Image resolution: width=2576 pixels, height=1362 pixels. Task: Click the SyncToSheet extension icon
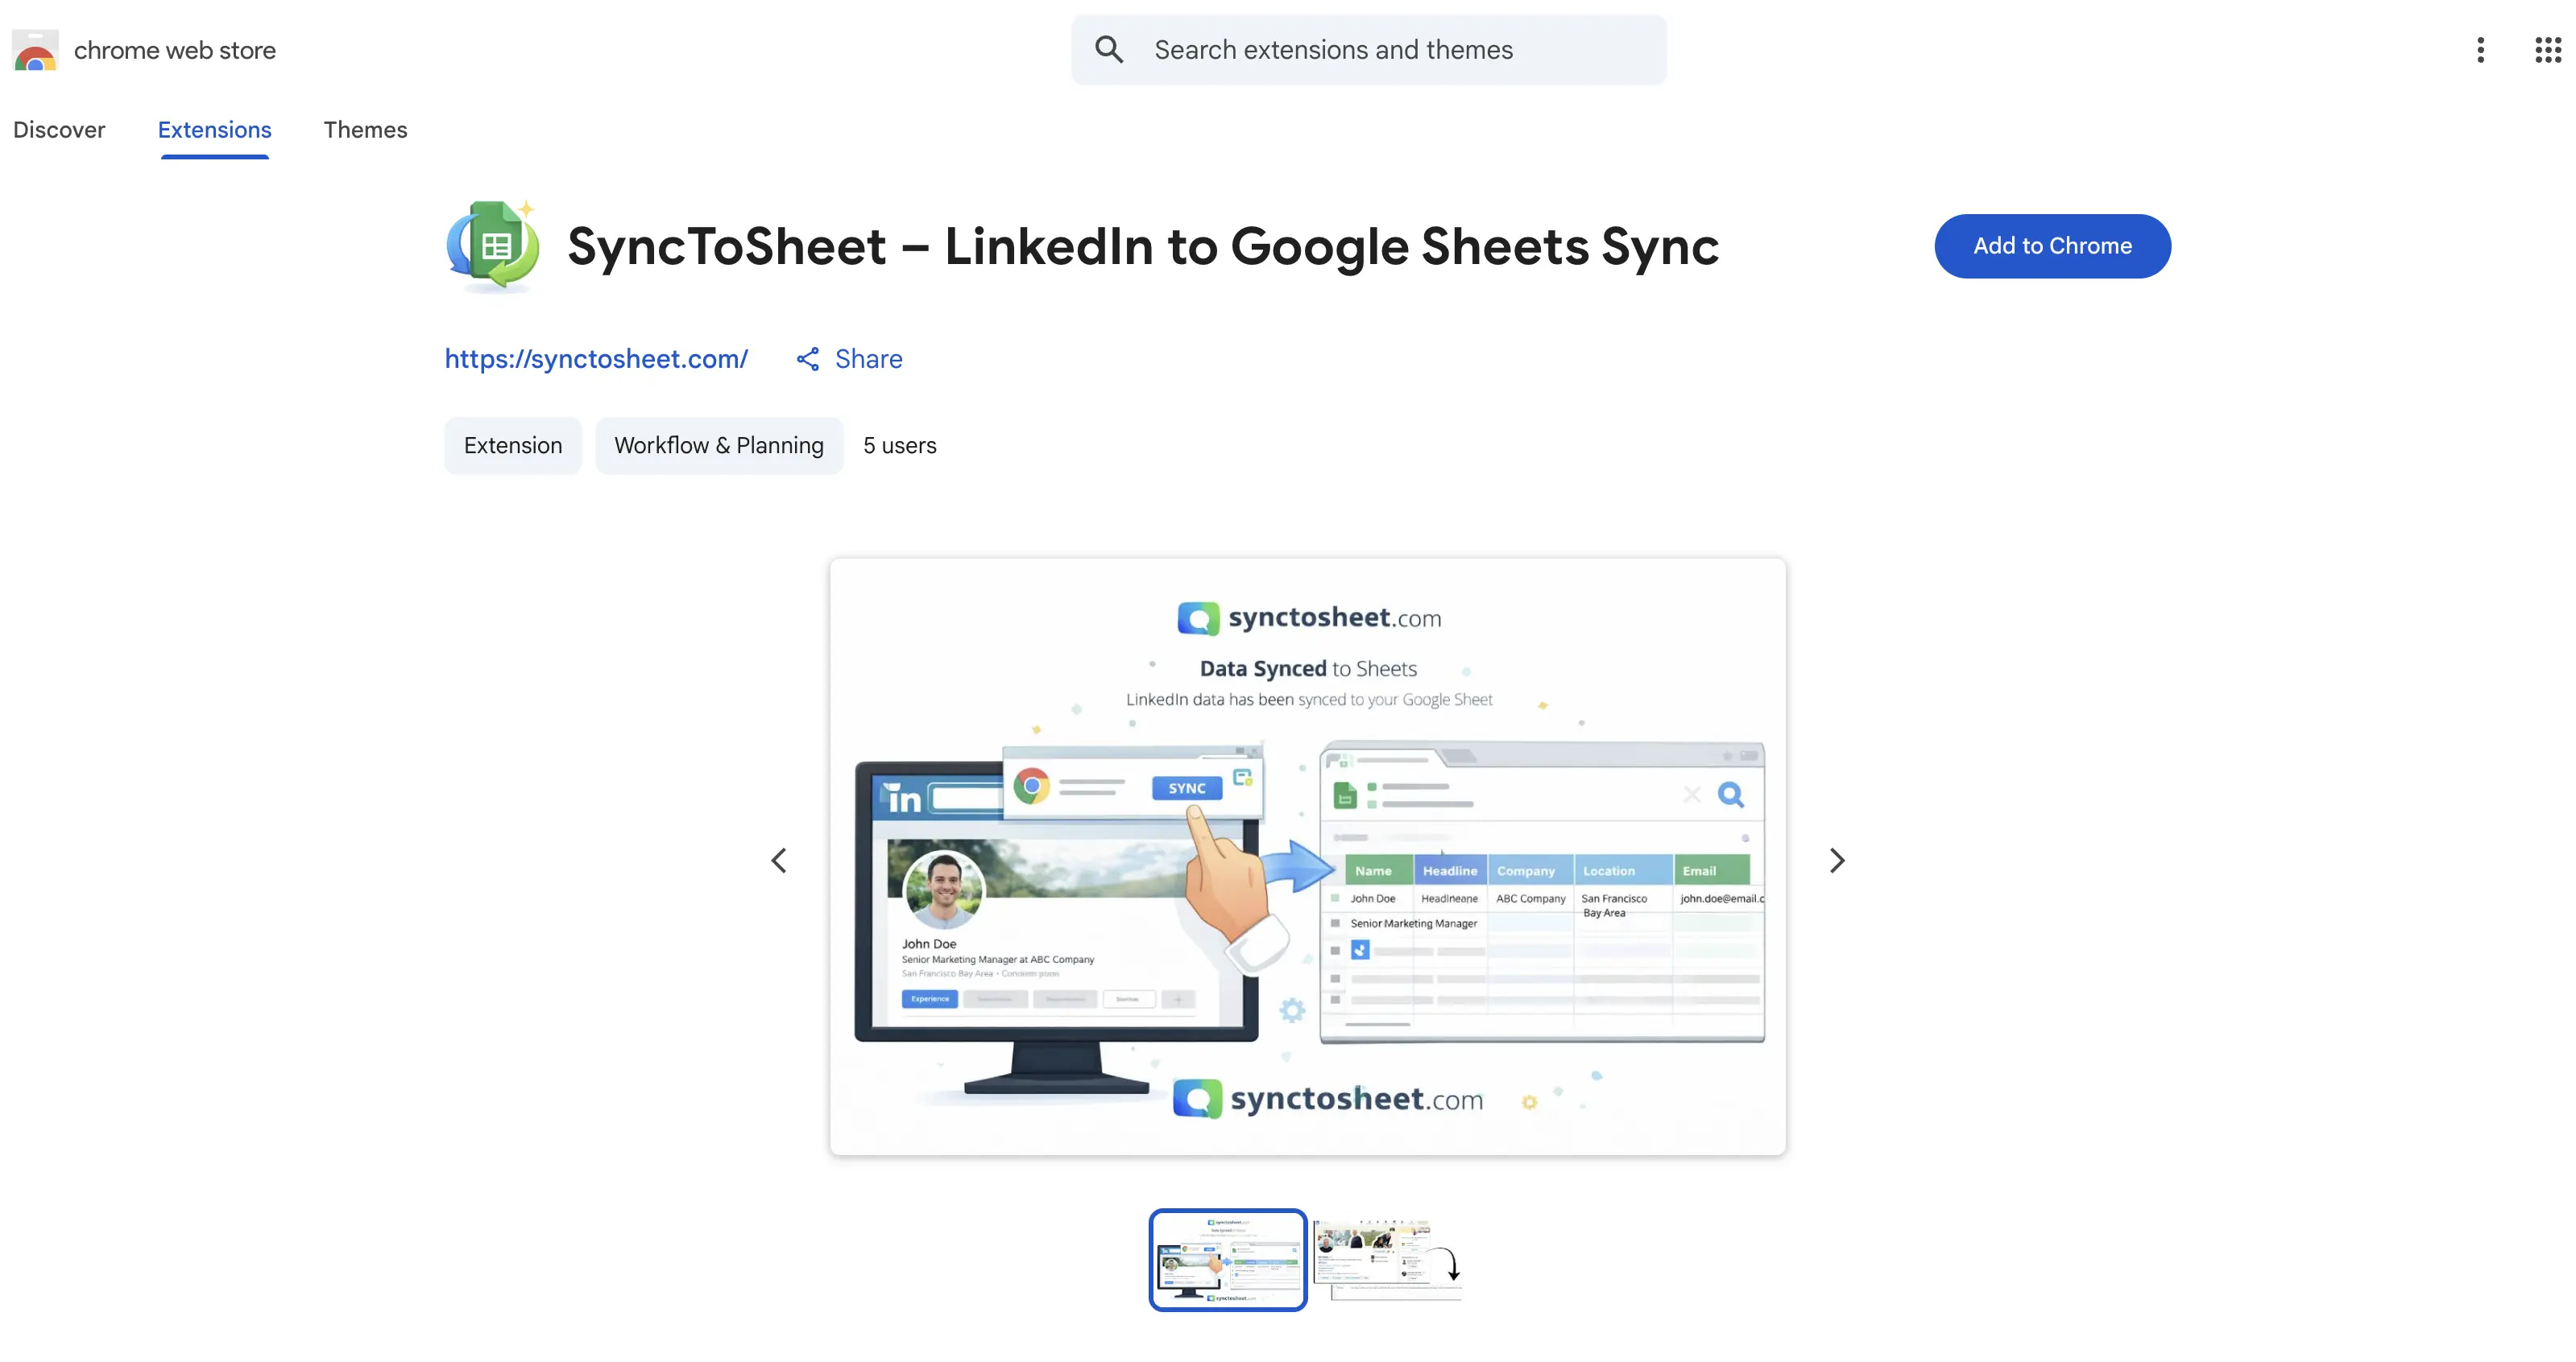pyautogui.click(x=493, y=245)
